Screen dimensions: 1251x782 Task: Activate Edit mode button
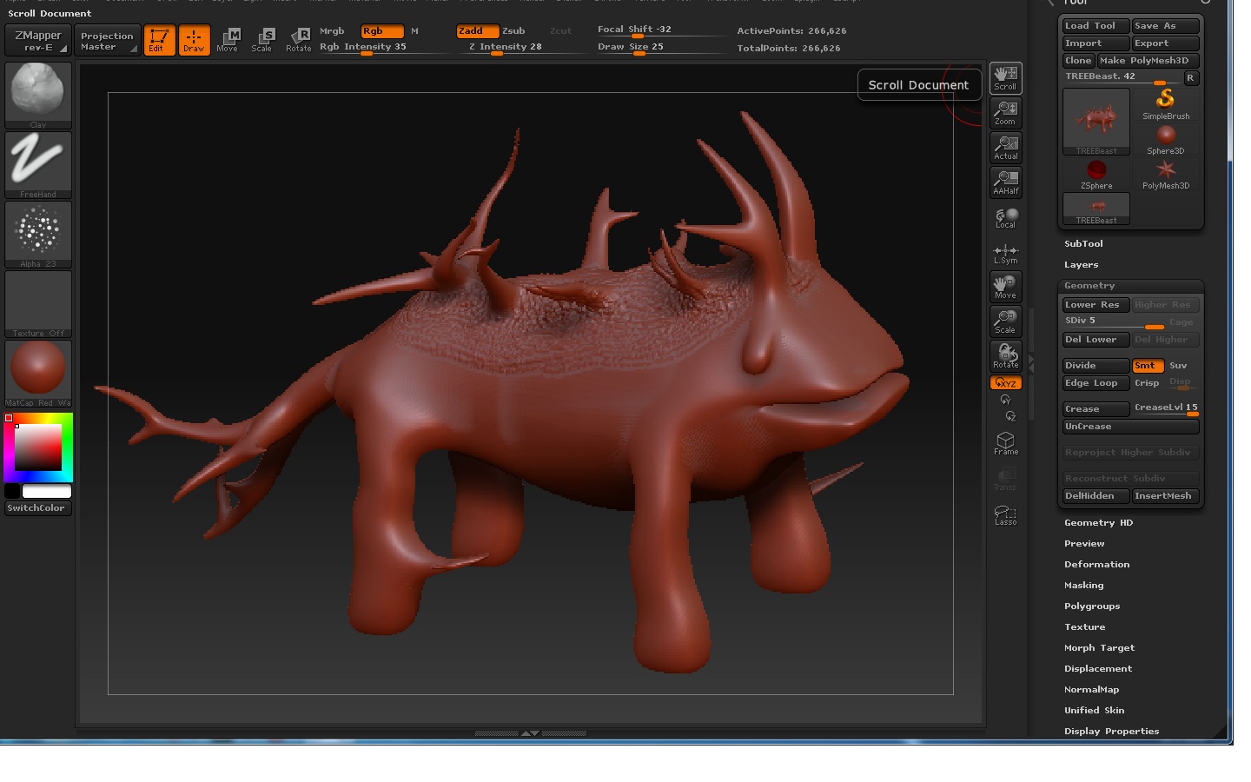[159, 40]
